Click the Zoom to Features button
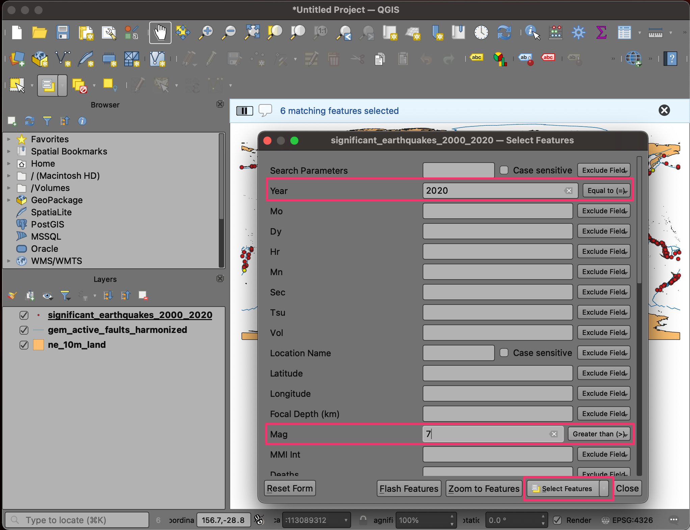Image resolution: width=690 pixels, height=530 pixels. pos(484,488)
